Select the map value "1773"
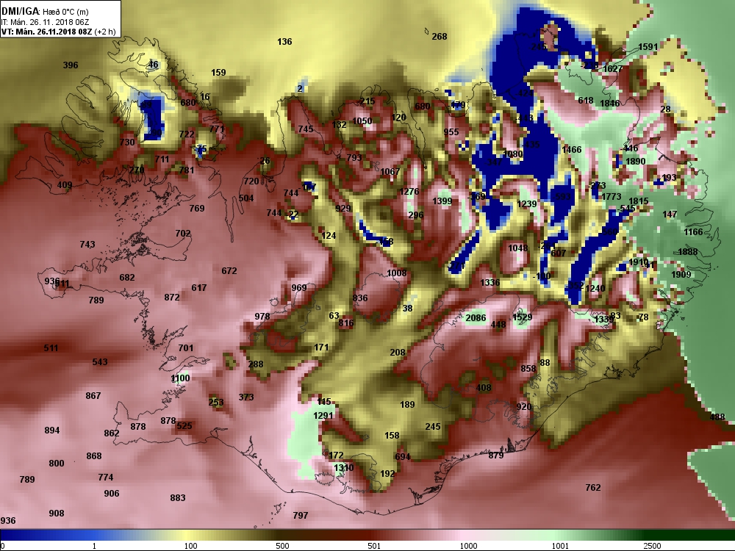 pyautogui.click(x=612, y=196)
